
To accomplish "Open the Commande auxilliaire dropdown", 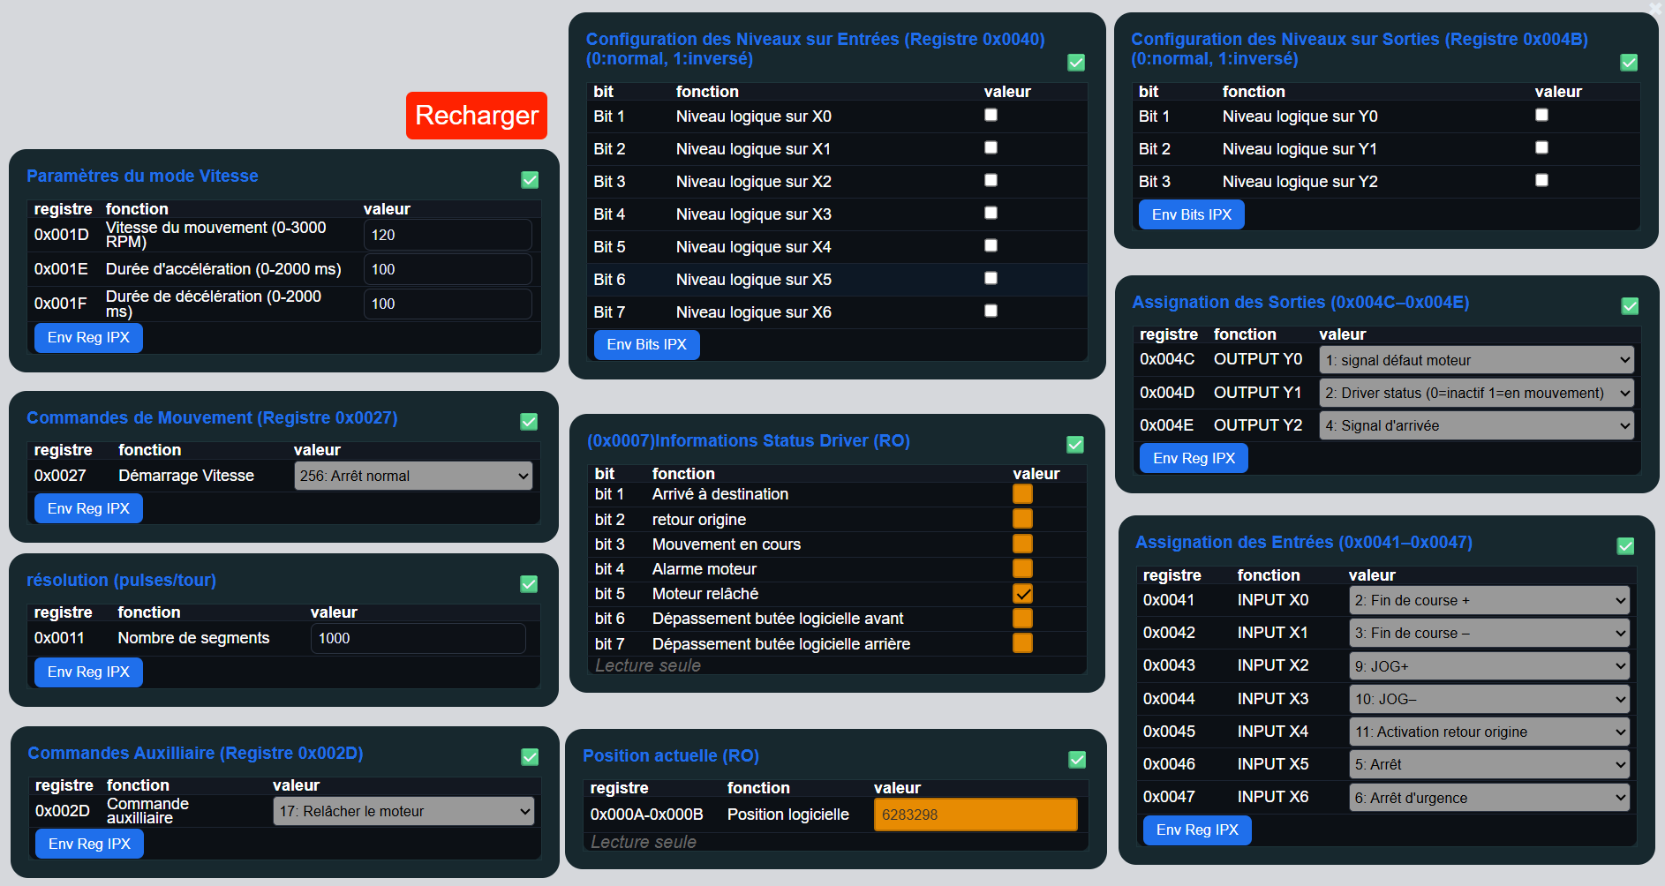I will (x=403, y=811).
